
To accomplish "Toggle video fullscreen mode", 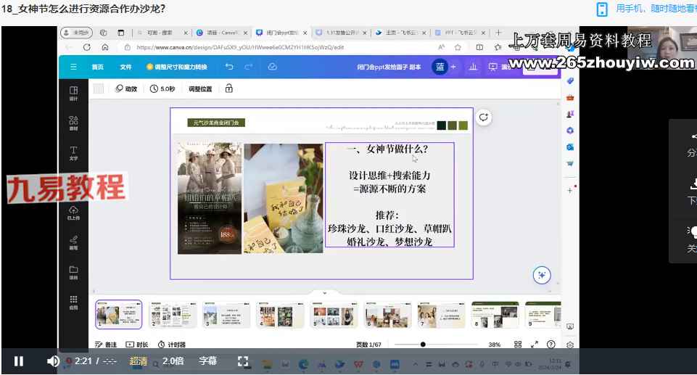I will tap(243, 361).
